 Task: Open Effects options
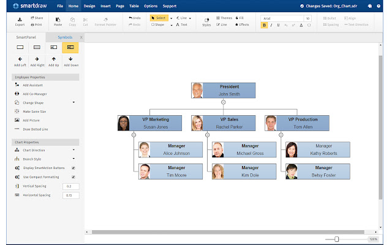point(242,24)
